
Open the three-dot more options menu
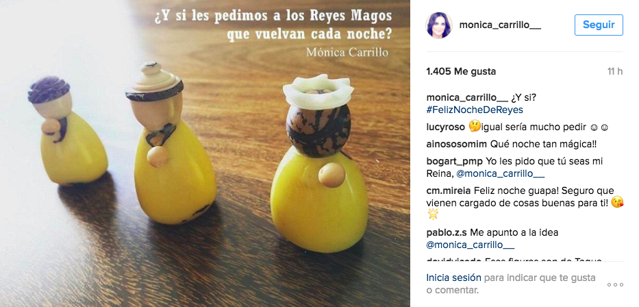coord(615,284)
